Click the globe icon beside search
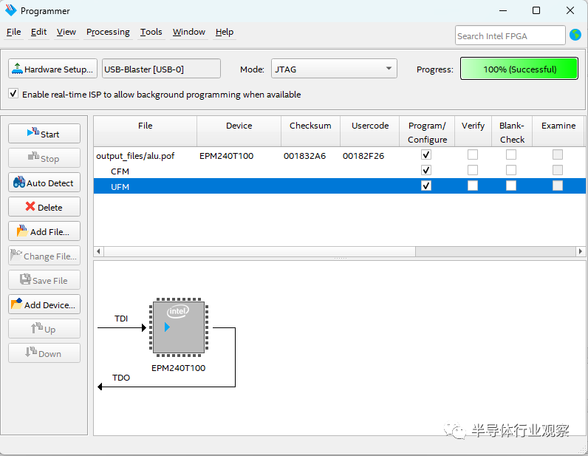This screenshot has width=588, height=456. (x=575, y=35)
